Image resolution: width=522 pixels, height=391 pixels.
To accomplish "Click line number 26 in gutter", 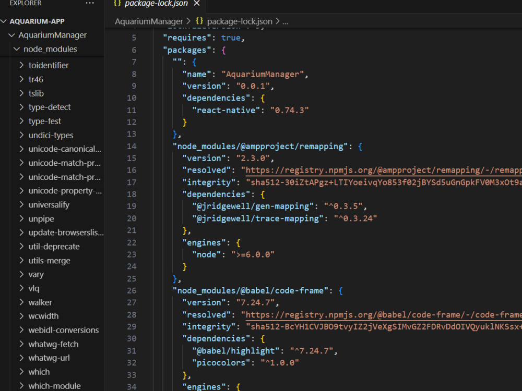I will pos(132,290).
